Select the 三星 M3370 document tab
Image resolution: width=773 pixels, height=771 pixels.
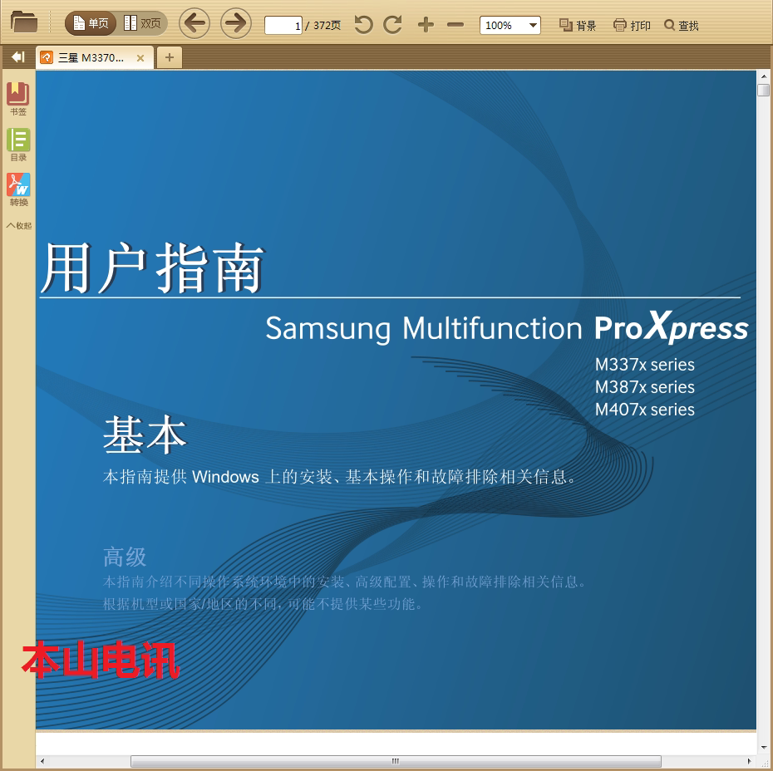94,57
